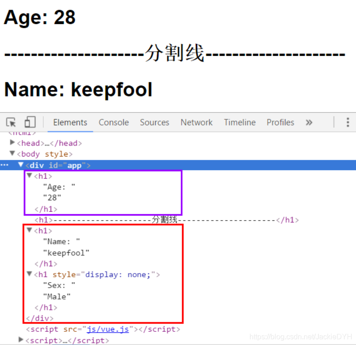356x345 pixels.
Task: Select the closing div tag row
Action: pyautogui.click(x=40, y=318)
